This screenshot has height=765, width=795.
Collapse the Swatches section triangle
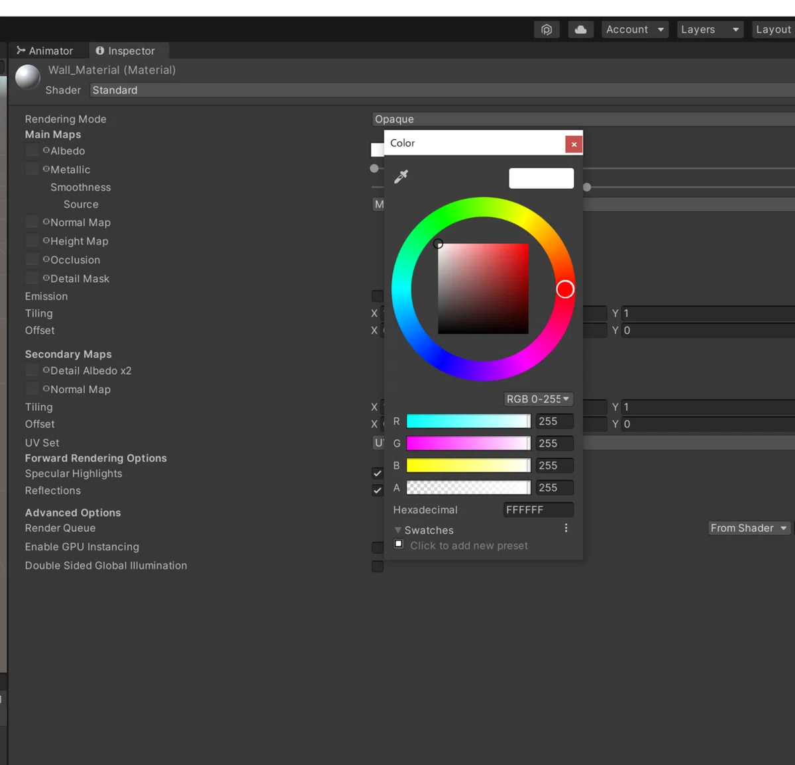click(397, 531)
